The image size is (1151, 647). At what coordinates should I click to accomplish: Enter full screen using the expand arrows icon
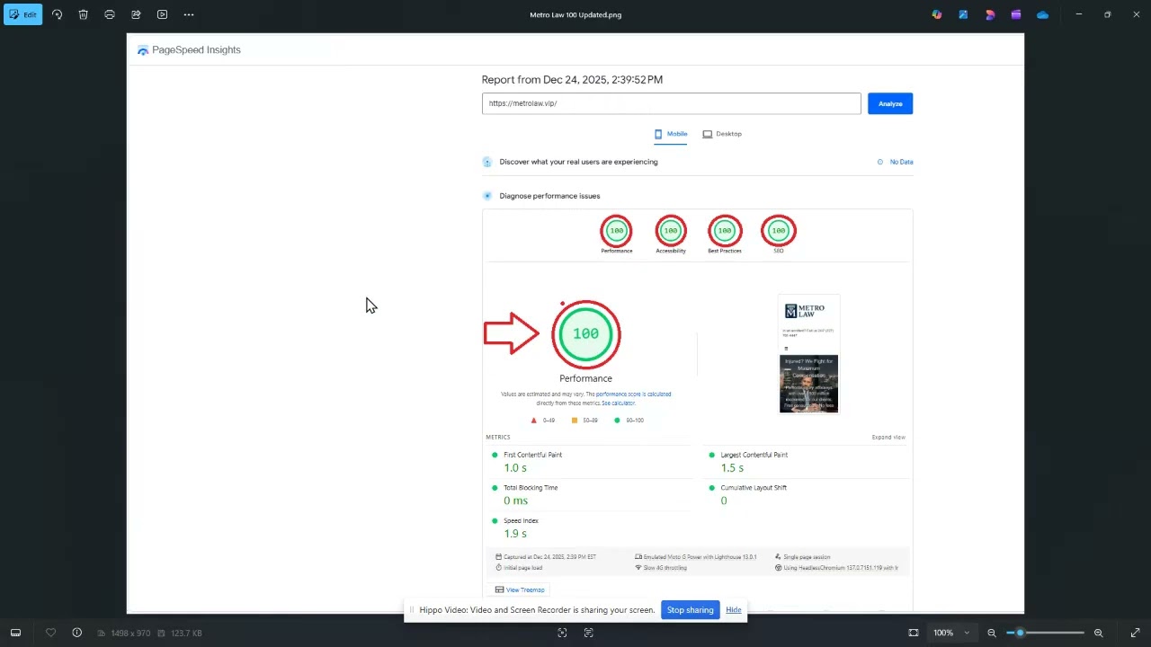(x=1135, y=633)
